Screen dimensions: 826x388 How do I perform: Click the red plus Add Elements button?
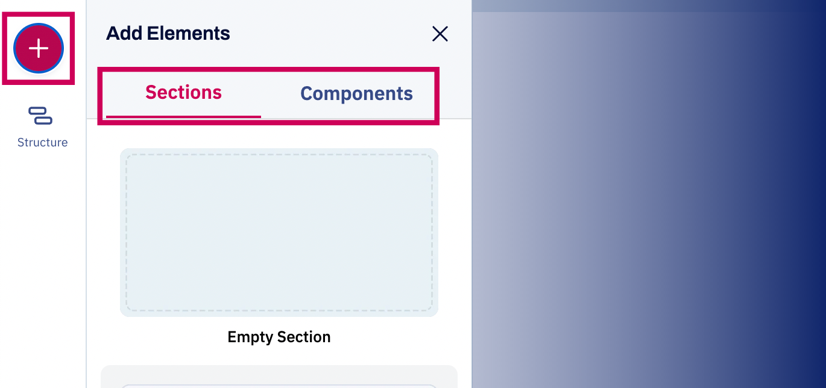(39, 48)
